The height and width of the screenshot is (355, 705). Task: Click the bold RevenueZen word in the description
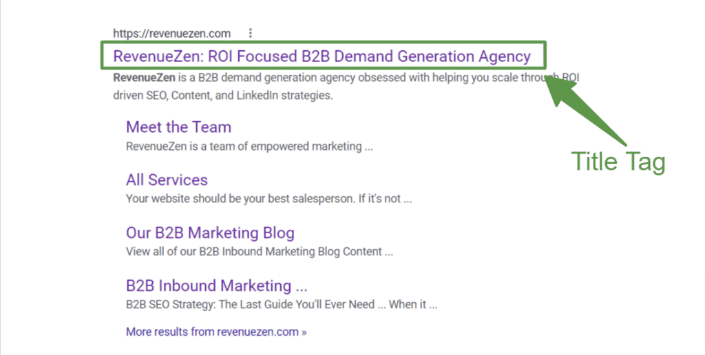144,78
